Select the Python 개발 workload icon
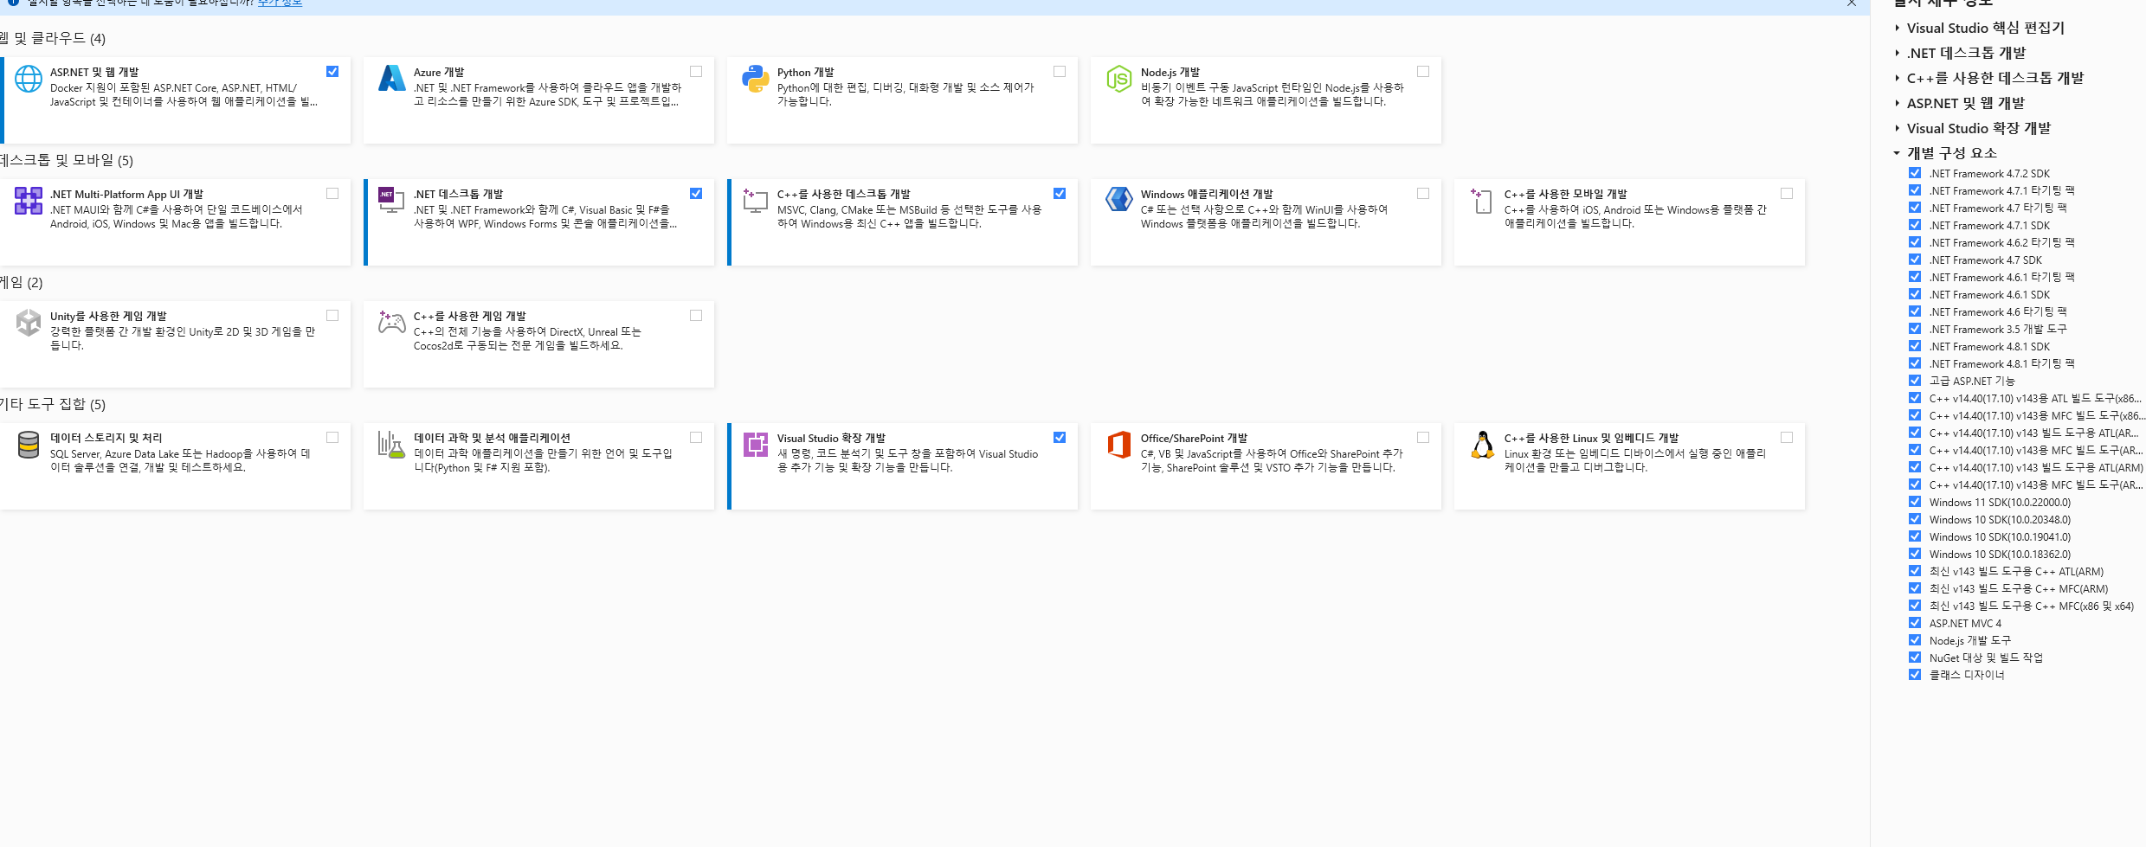This screenshot has height=847, width=2146. pos(755,79)
